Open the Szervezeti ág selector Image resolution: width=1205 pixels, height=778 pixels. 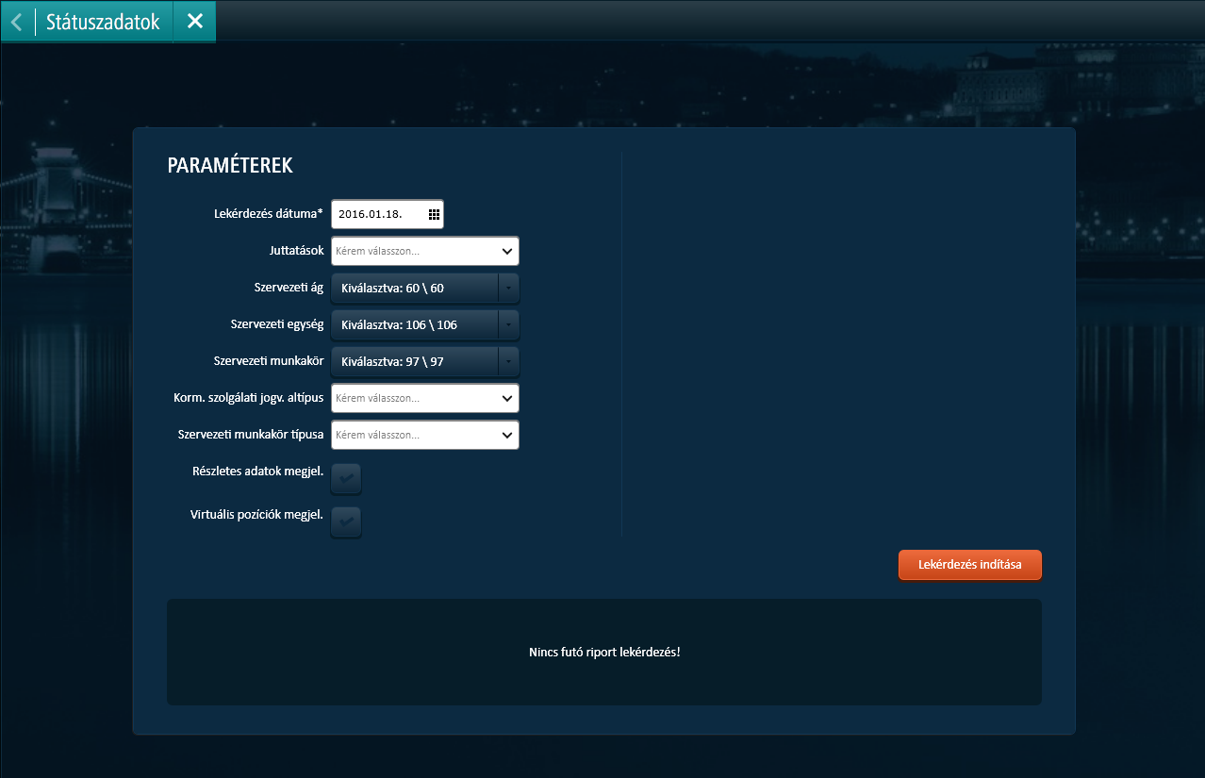click(413, 288)
